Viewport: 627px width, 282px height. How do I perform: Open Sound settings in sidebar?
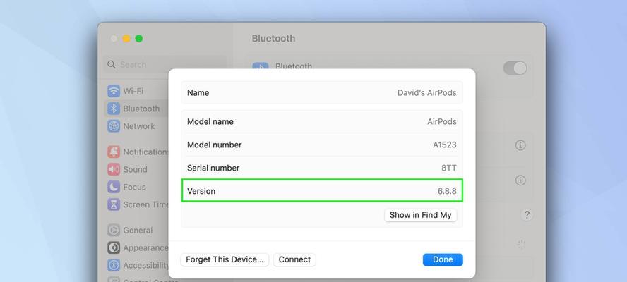coord(136,169)
